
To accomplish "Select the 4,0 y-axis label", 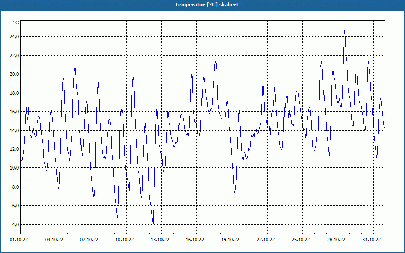I will (x=15, y=224).
